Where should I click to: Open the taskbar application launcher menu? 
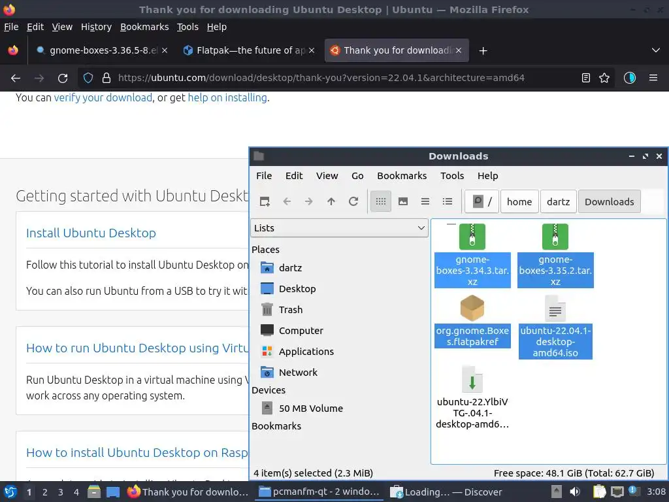[x=10, y=492]
